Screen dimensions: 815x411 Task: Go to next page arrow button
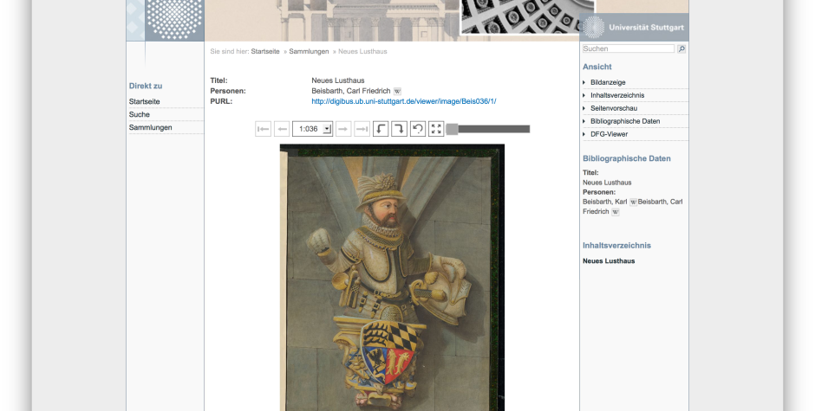coord(343,129)
